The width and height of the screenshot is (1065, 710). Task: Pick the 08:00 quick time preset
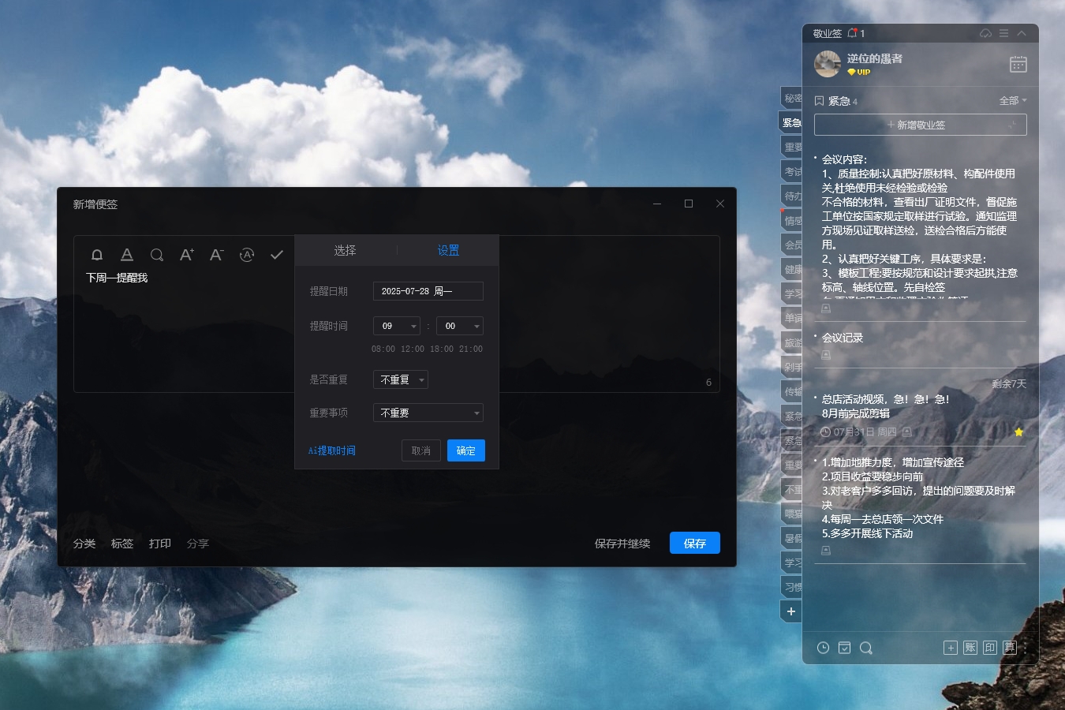point(383,349)
